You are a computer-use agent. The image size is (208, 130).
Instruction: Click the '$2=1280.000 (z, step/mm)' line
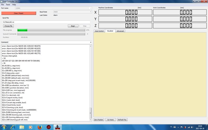point(12,70)
